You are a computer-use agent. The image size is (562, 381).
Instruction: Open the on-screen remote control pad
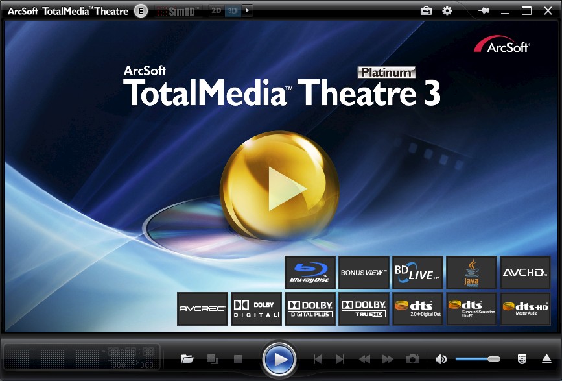[x=522, y=359]
